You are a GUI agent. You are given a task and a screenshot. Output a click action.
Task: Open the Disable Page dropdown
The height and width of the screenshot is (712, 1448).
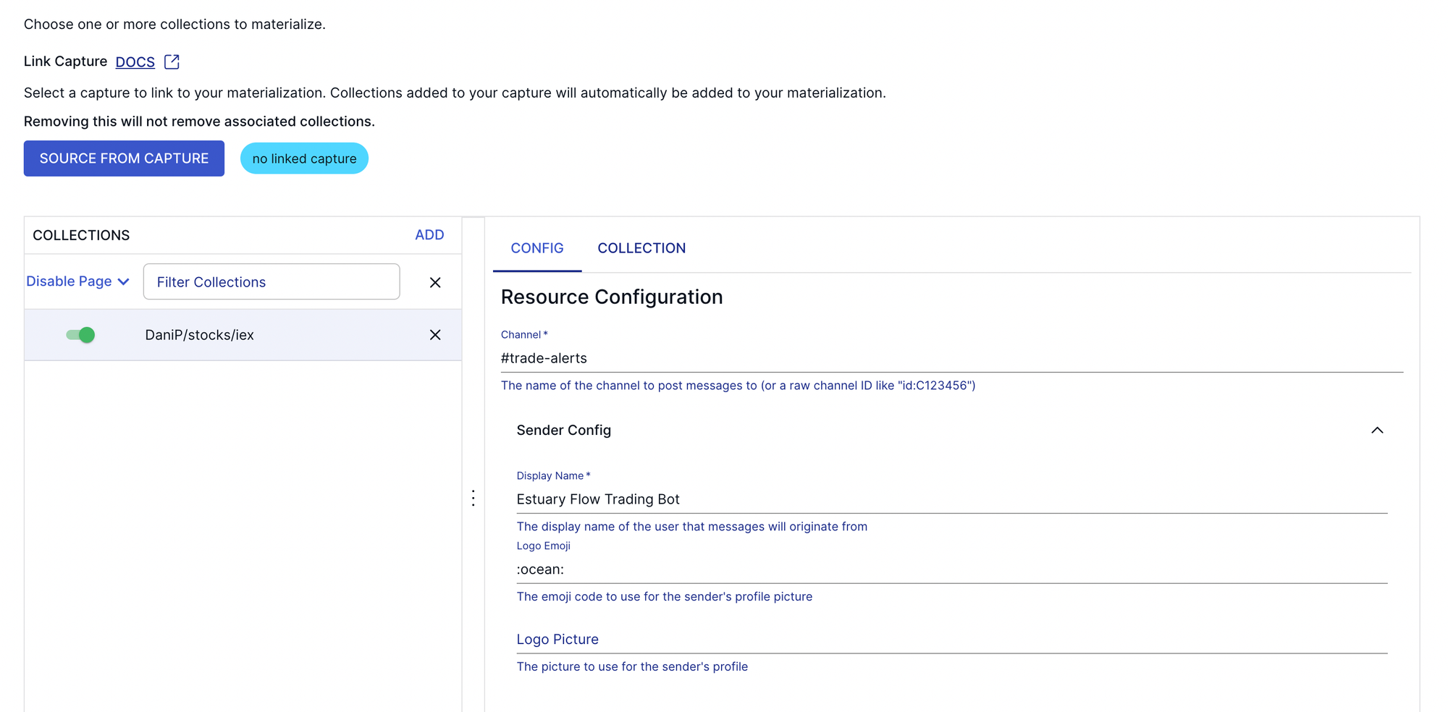pos(77,281)
